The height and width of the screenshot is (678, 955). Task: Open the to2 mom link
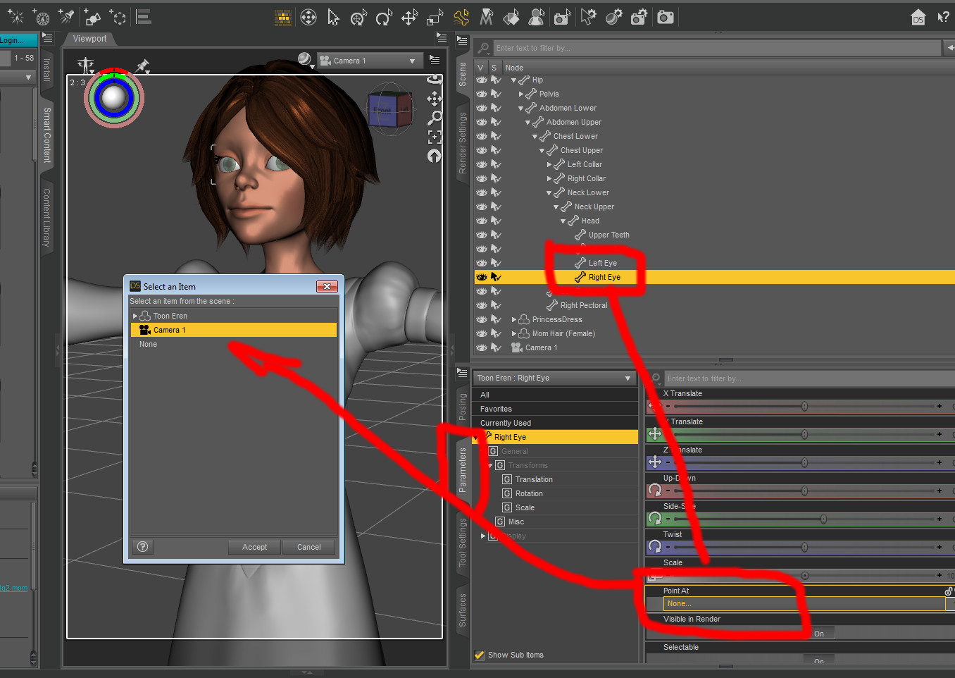pyautogui.click(x=14, y=588)
